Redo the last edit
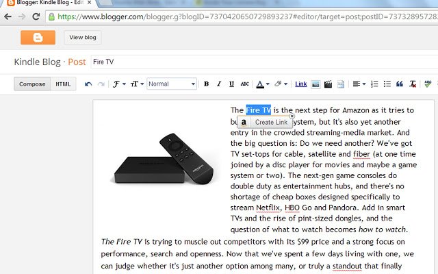The image size is (438, 274). click(101, 84)
